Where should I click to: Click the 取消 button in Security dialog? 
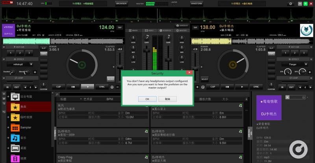pyautogui.click(x=167, y=99)
